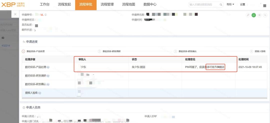This screenshot has height=123, width=270.
Task: Close the side detail panel with X
Action: point(15,14)
